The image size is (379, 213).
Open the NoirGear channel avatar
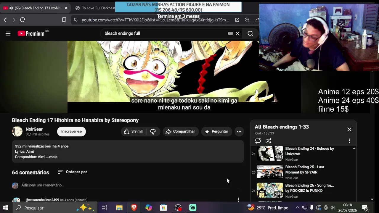pyautogui.click(x=17, y=131)
